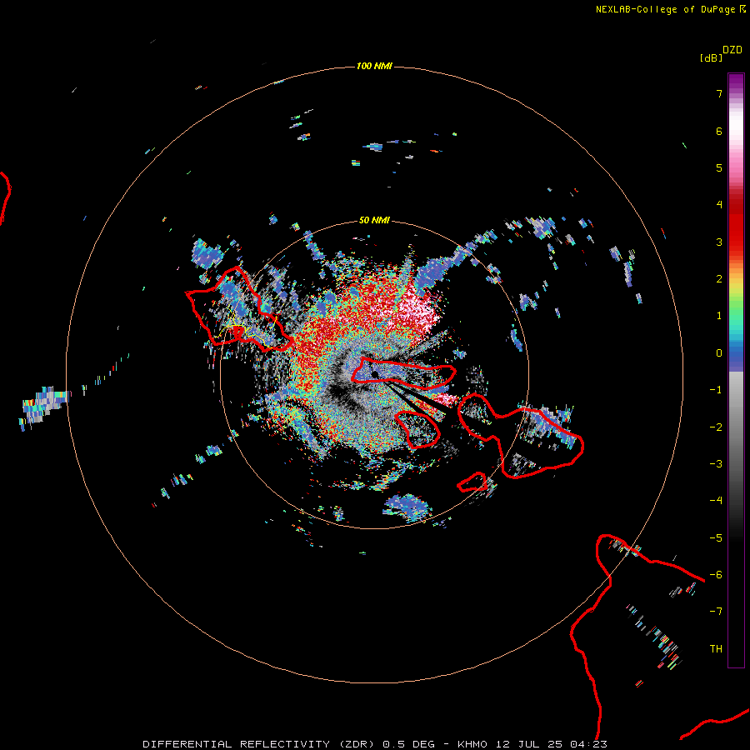
Task: Click the 3 value on the color scale
Action: (x=719, y=242)
